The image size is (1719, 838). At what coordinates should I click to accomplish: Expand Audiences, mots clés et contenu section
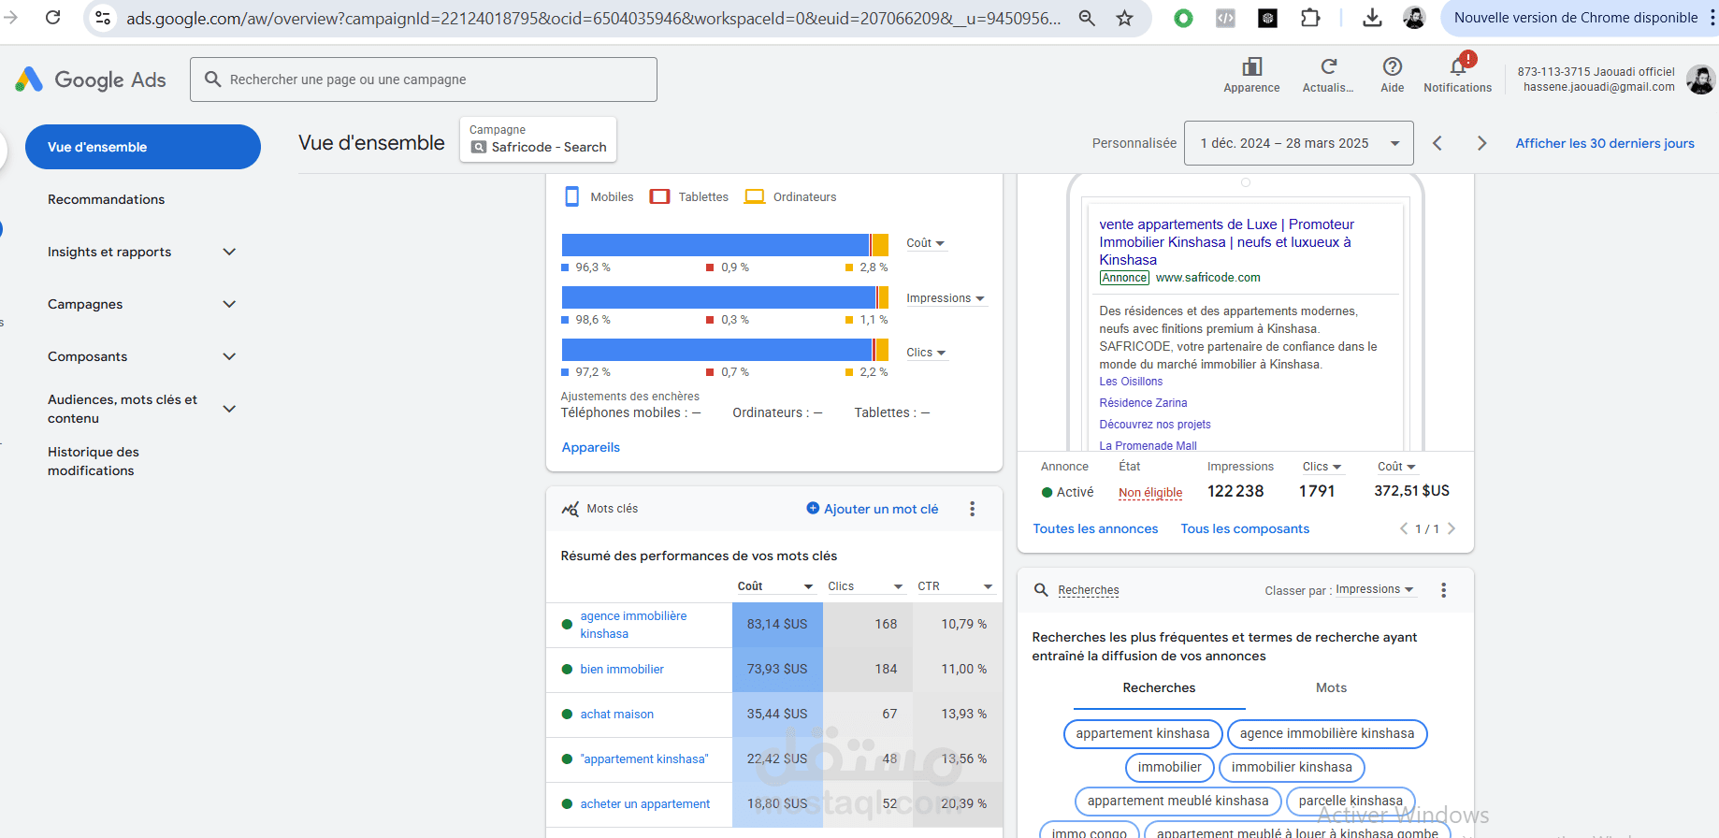(229, 409)
